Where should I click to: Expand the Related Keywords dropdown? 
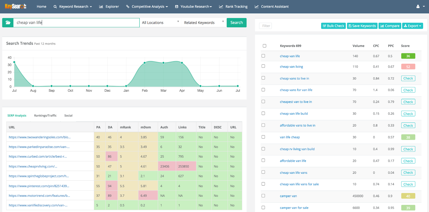tap(204, 23)
